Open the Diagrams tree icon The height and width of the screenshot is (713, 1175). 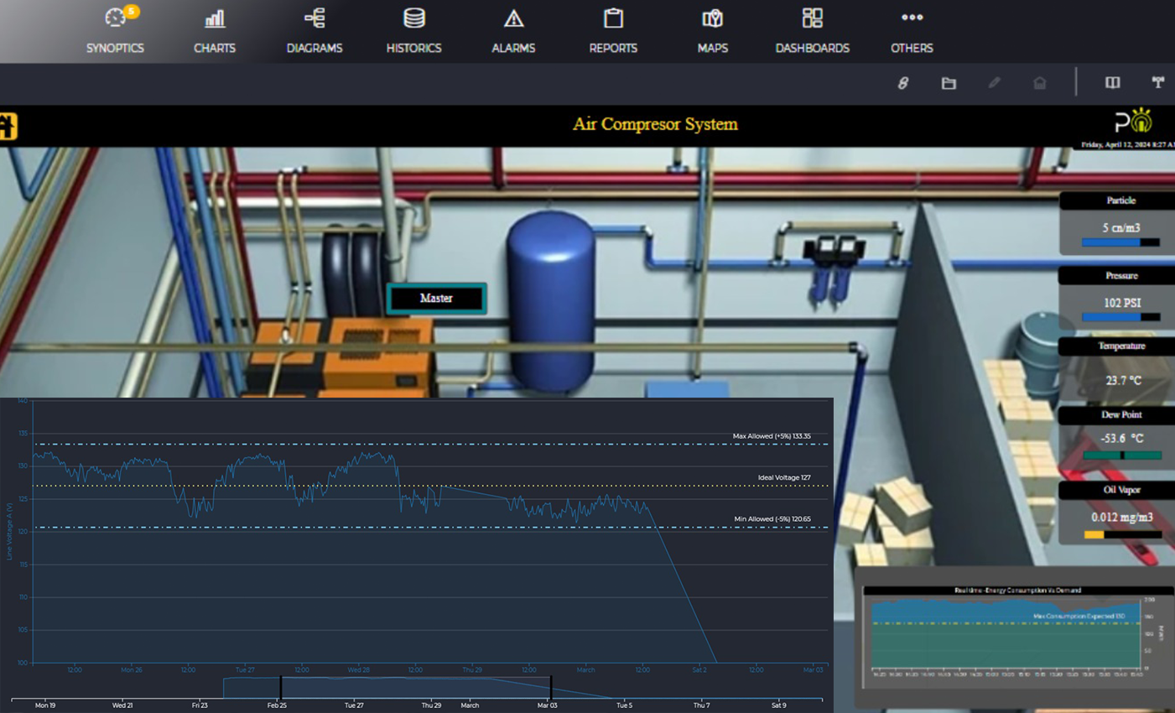pos(315,18)
